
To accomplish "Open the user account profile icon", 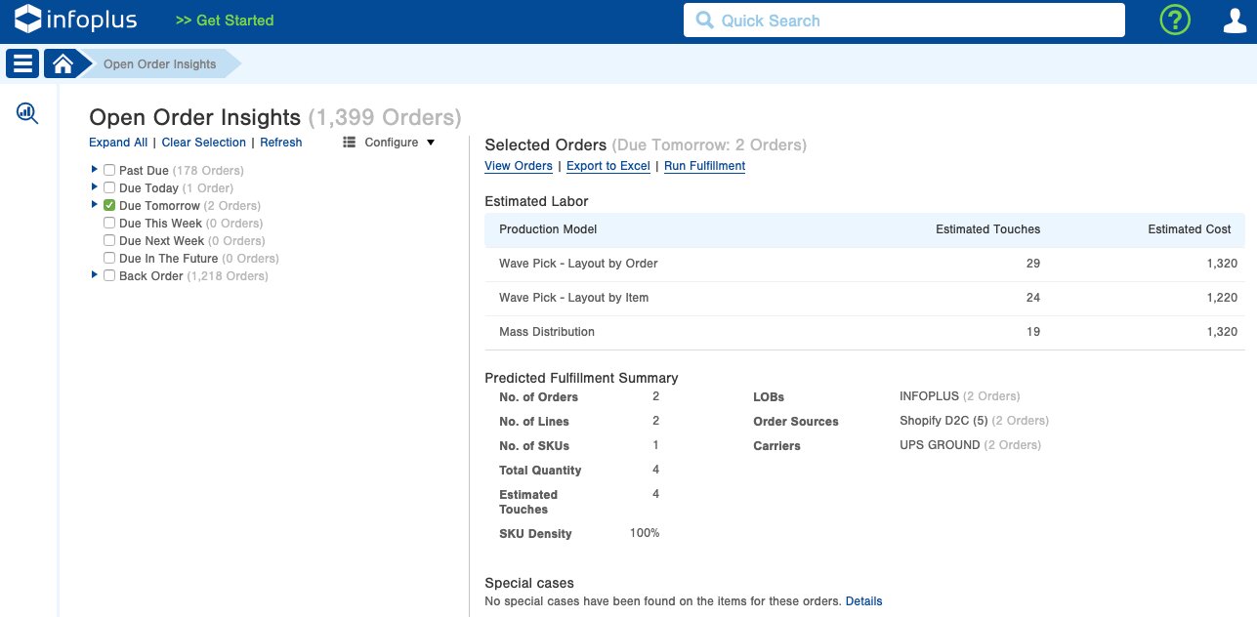I will coord(1235,21).
